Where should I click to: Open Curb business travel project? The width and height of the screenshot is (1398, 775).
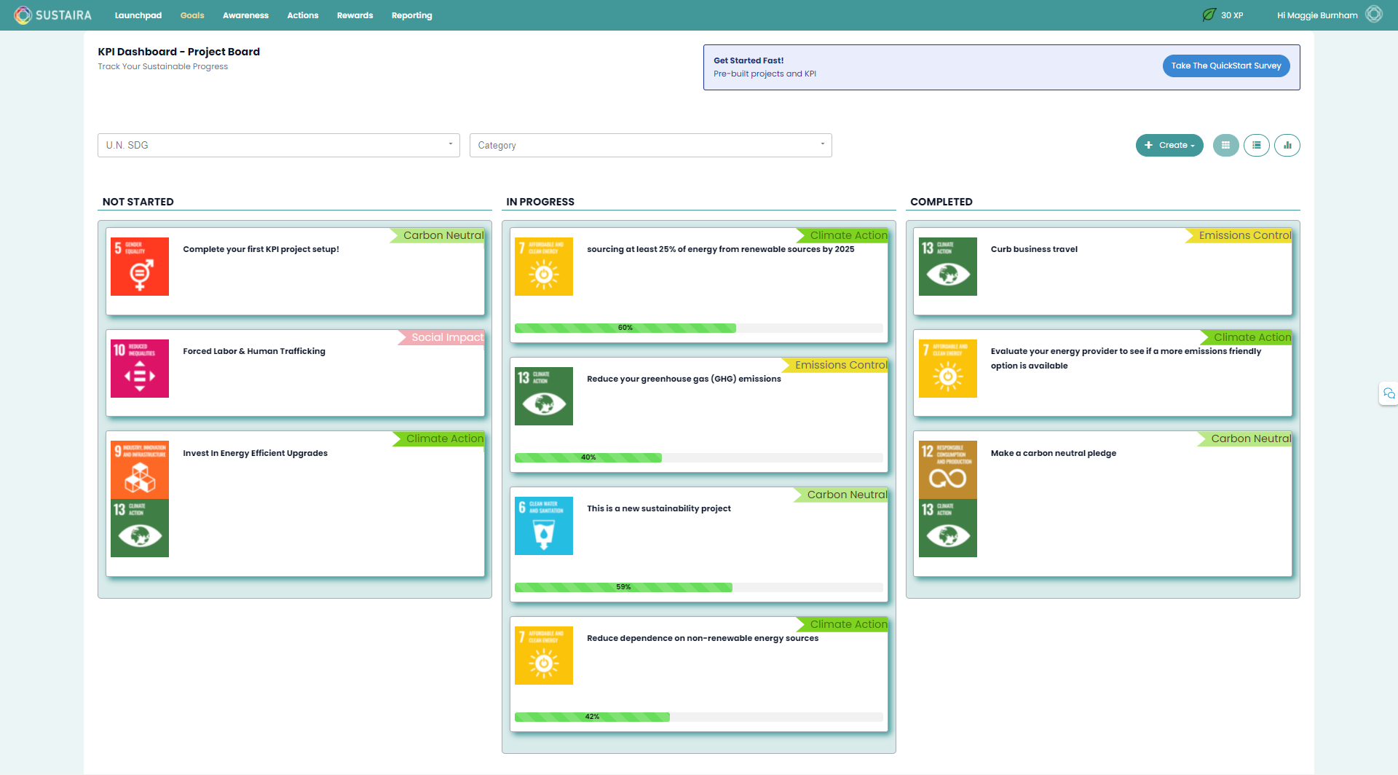pos(1034,249)
